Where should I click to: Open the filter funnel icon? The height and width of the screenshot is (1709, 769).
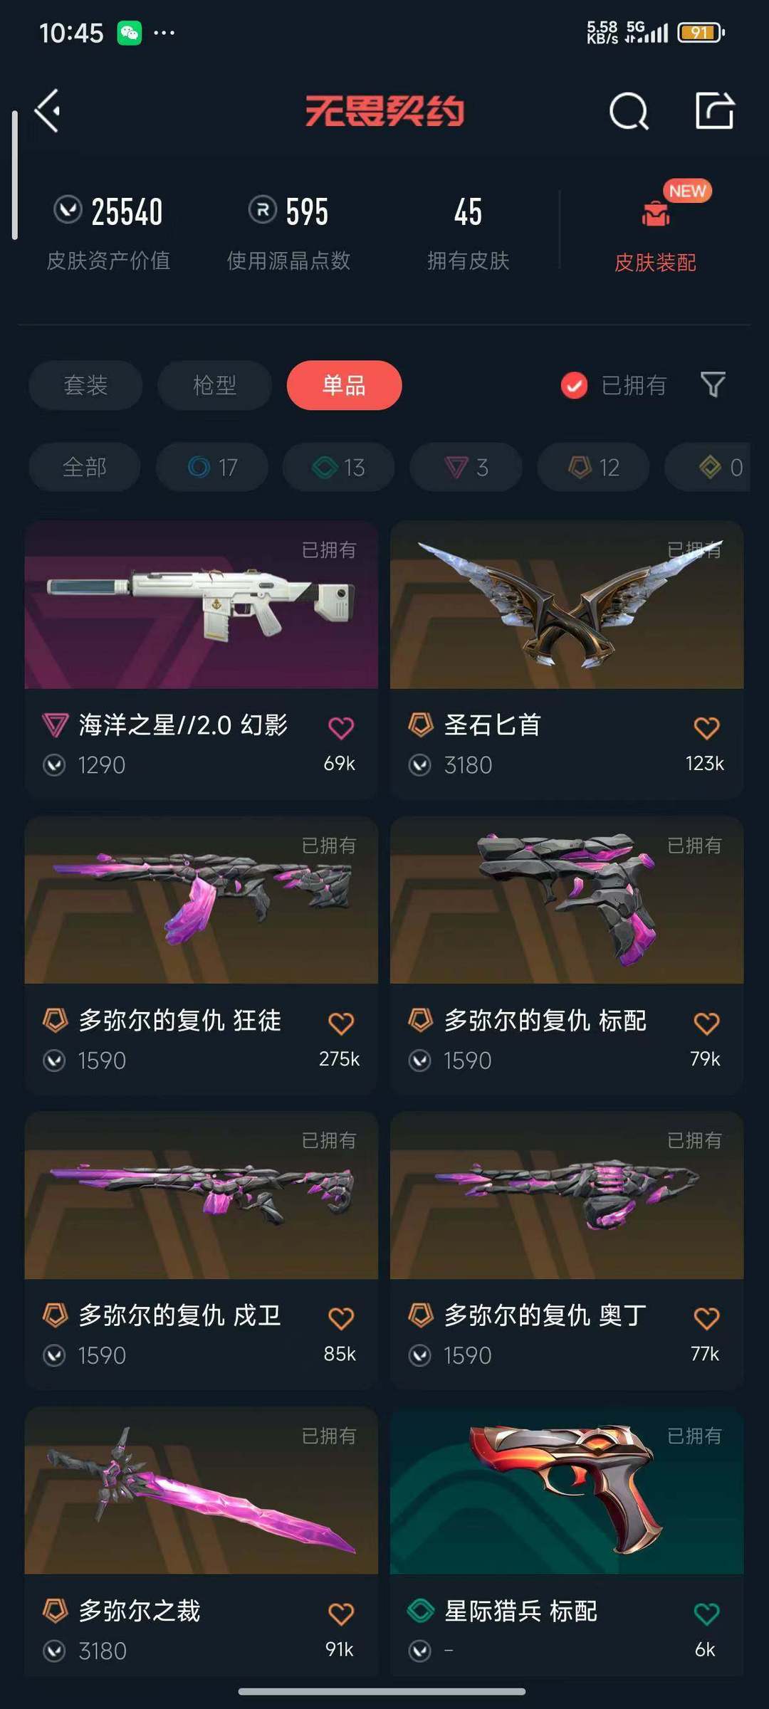713,385
